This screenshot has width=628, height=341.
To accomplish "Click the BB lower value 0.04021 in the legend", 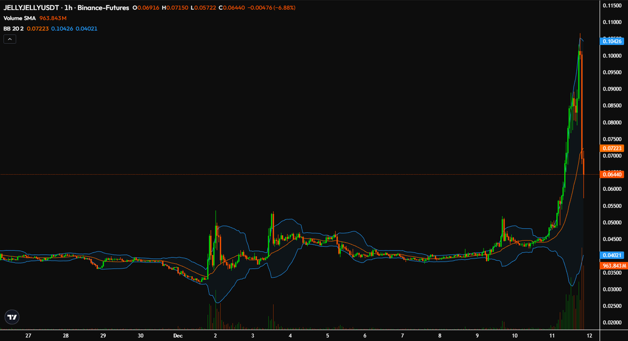I will point(87,28).
